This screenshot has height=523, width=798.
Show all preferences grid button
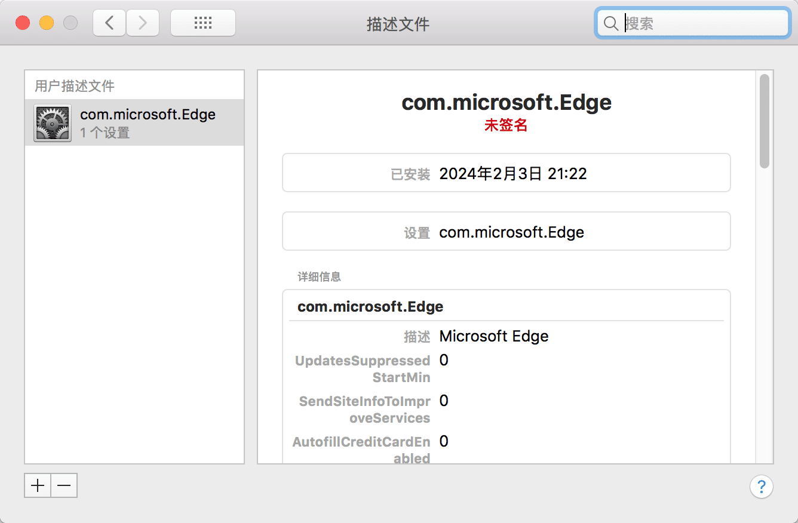pos(203,23)
